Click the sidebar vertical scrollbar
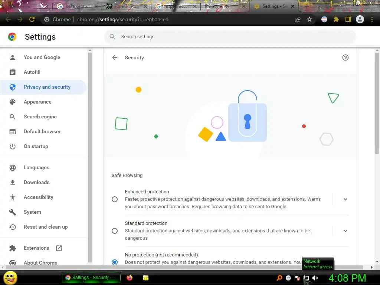Image resolution: width=380 pixels, height=285 pixels. pos(90,157)
